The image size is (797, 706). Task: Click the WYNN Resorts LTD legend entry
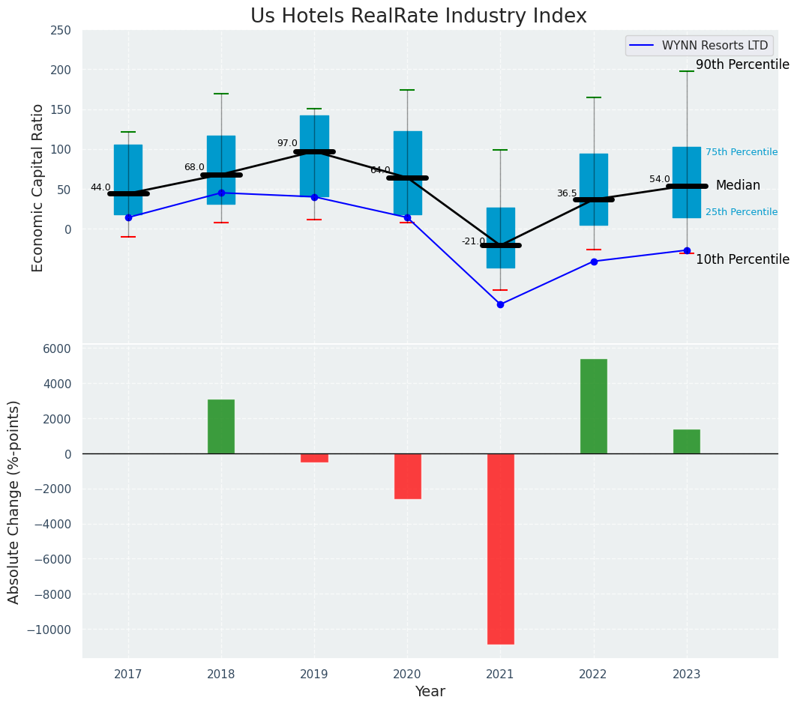pyautogui.click(x=714, y=46)
